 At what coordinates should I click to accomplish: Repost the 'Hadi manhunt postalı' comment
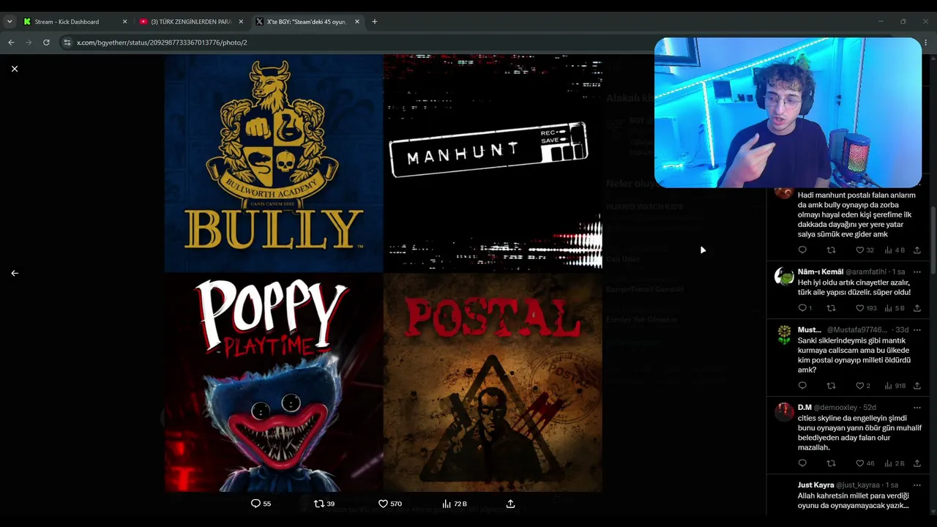click(x=831, y=250)
